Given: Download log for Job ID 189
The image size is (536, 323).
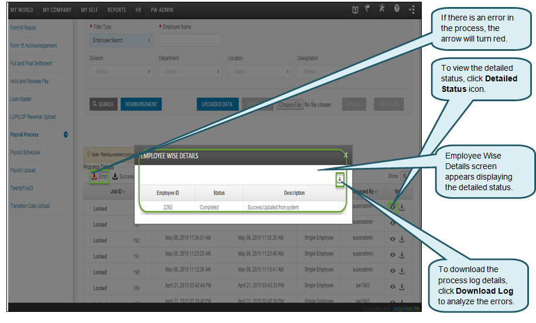Looking at the screenshot, I should tap(402, 287).
